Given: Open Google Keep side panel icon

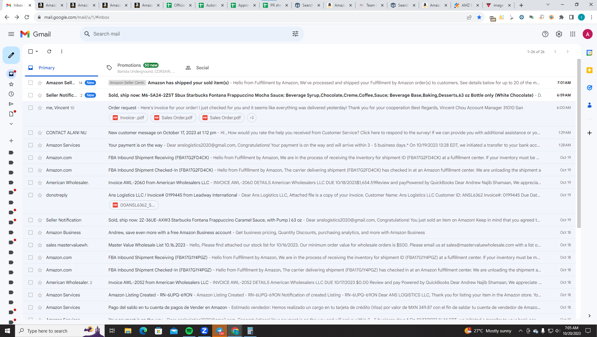Looking at the screenshot, I should click(x=590, y=70).
